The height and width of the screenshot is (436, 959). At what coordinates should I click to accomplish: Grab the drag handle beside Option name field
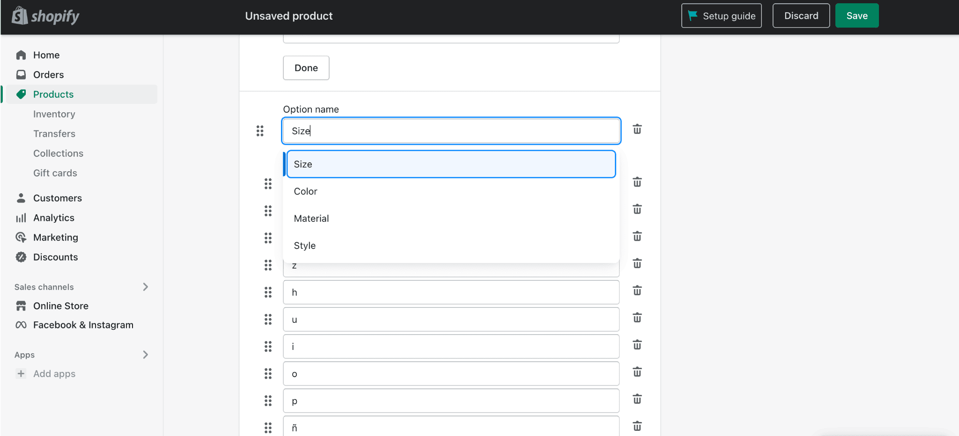(x=260, y=131)
